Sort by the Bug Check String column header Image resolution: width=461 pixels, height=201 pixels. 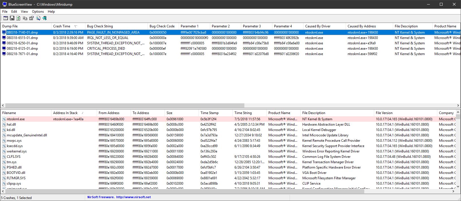coord(100,26)
